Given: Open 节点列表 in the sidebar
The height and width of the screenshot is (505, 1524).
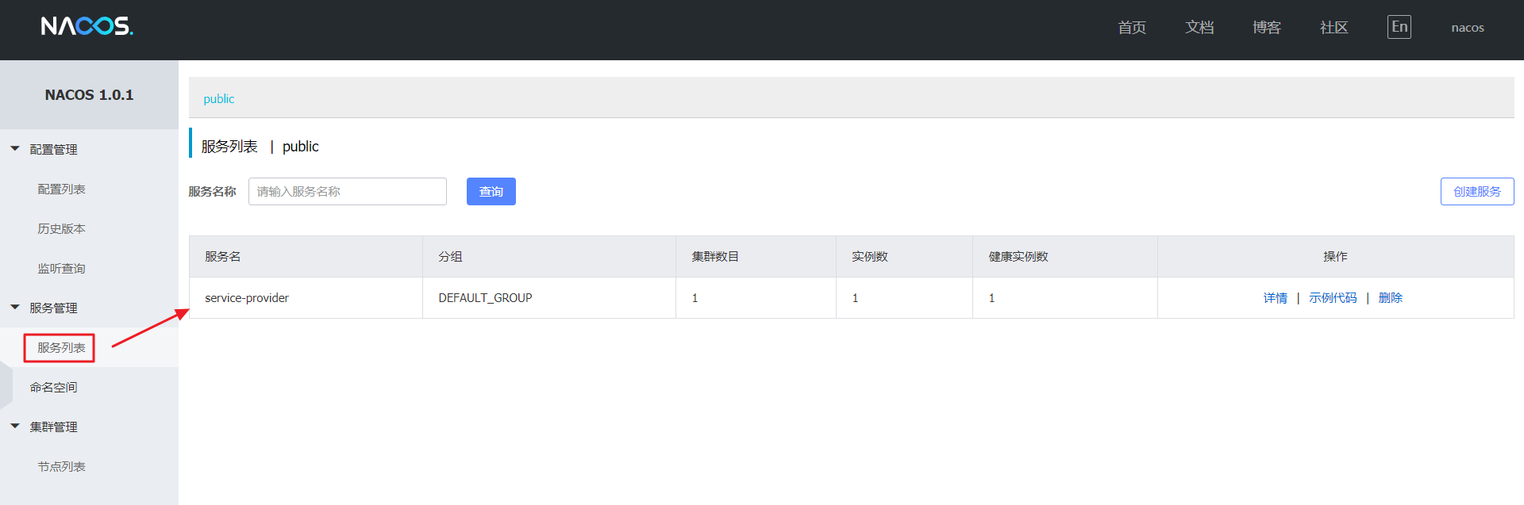Looking at the screenshot, I should coord(61,466).
